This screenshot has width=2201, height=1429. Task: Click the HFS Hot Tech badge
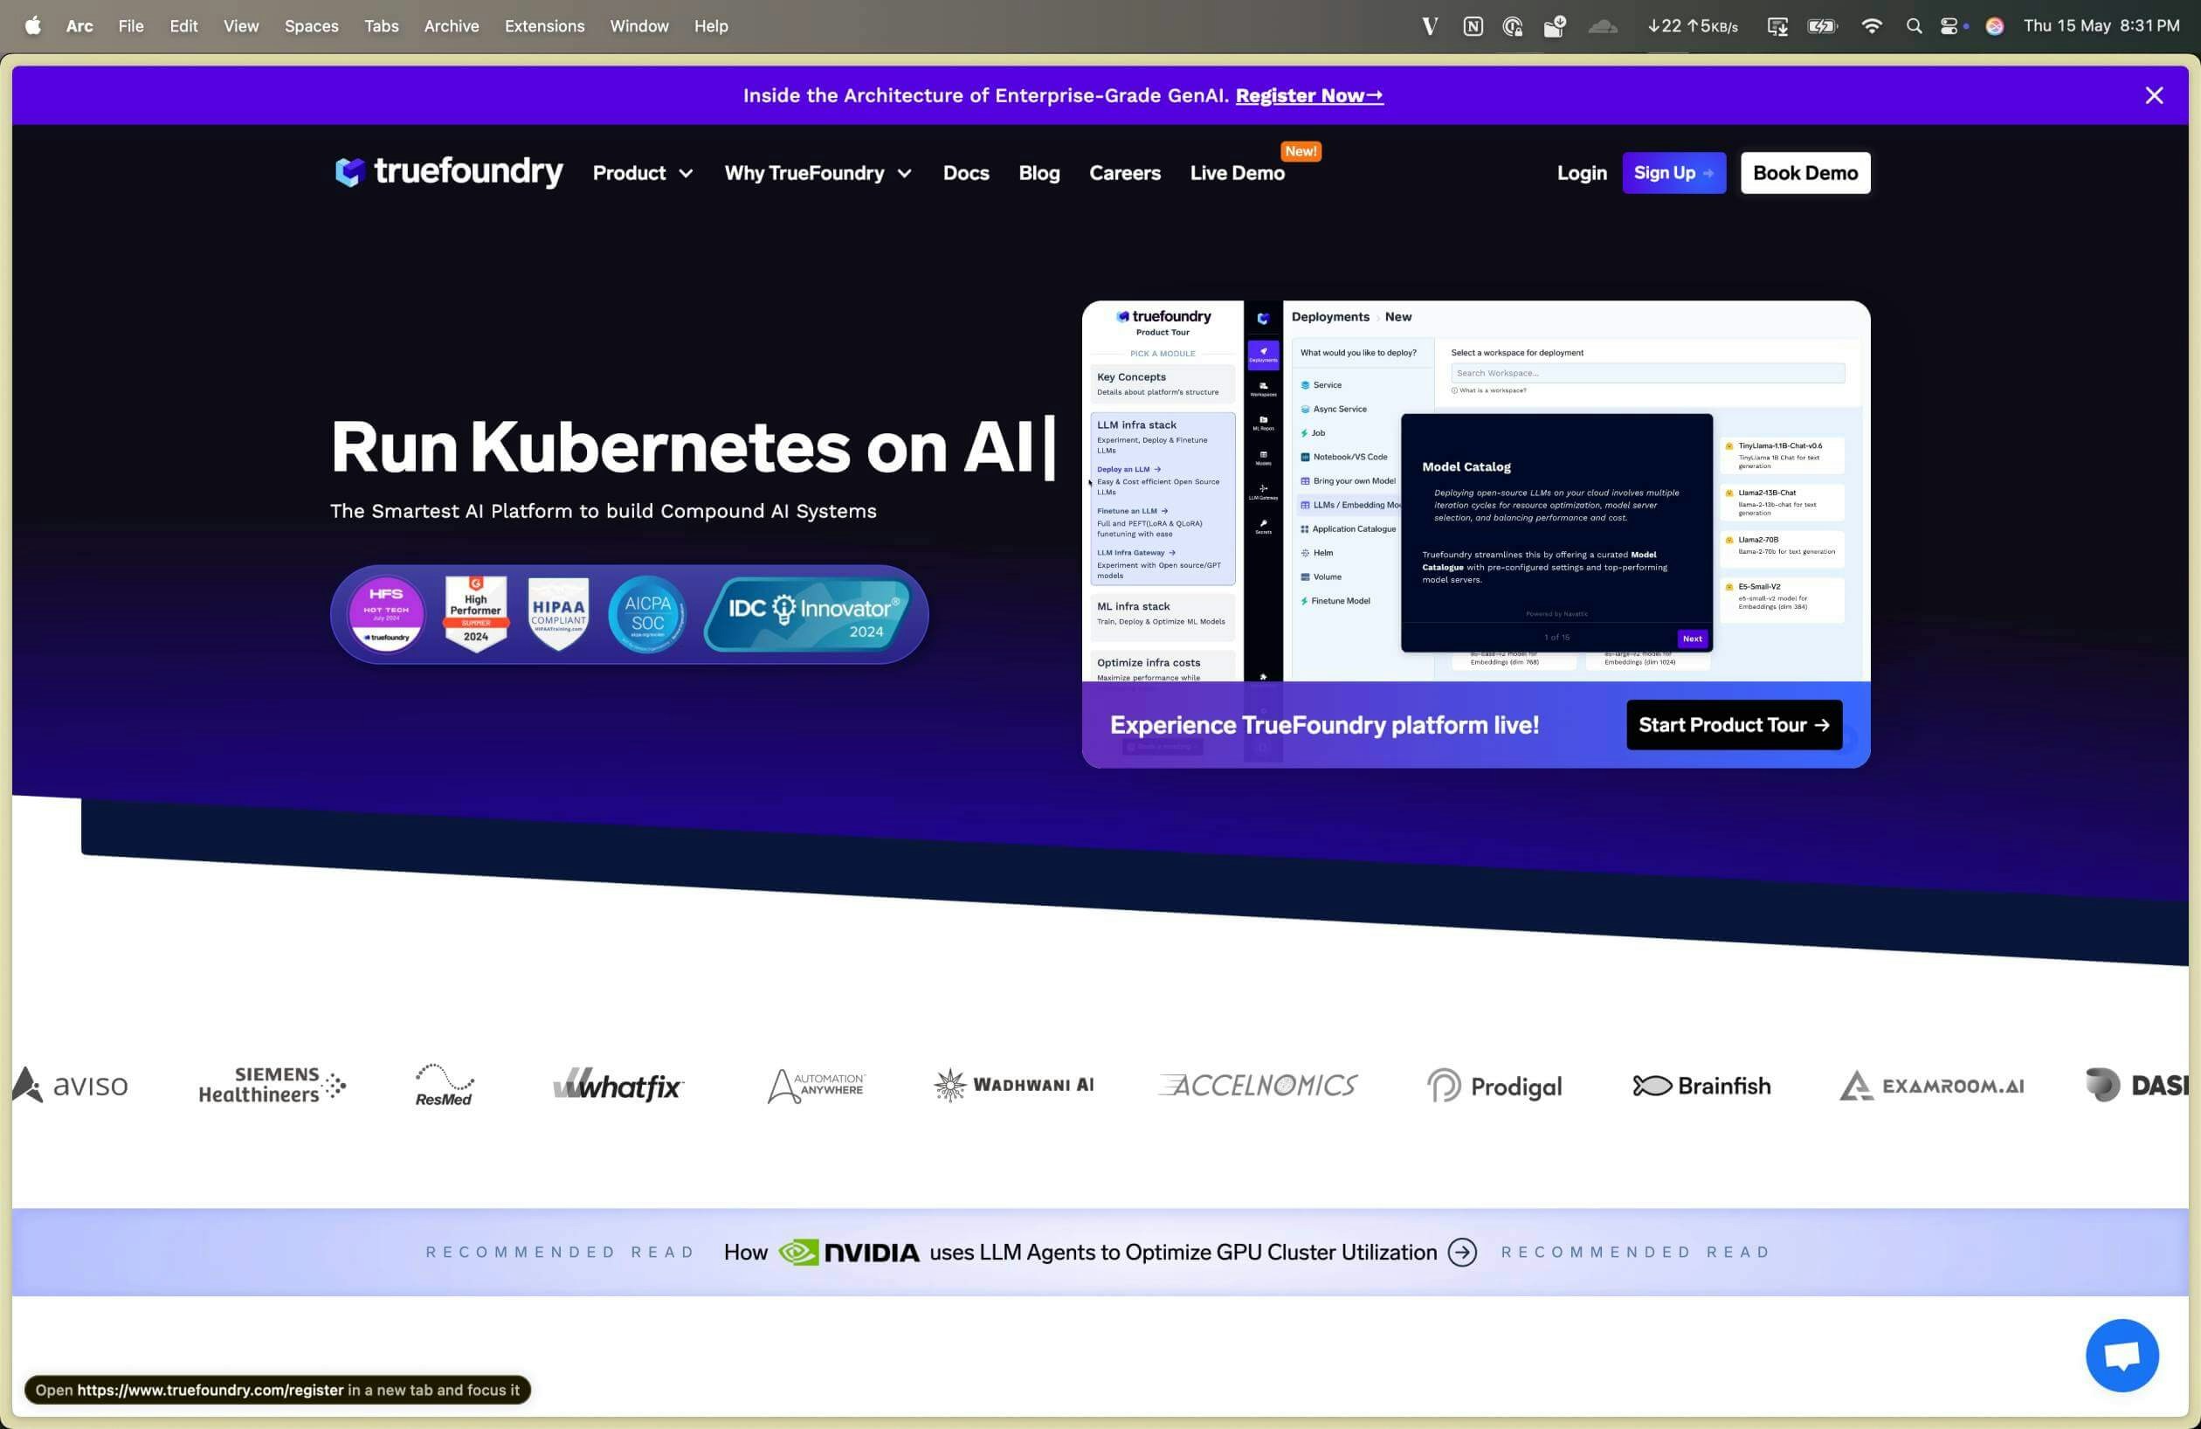pos(386,614)
